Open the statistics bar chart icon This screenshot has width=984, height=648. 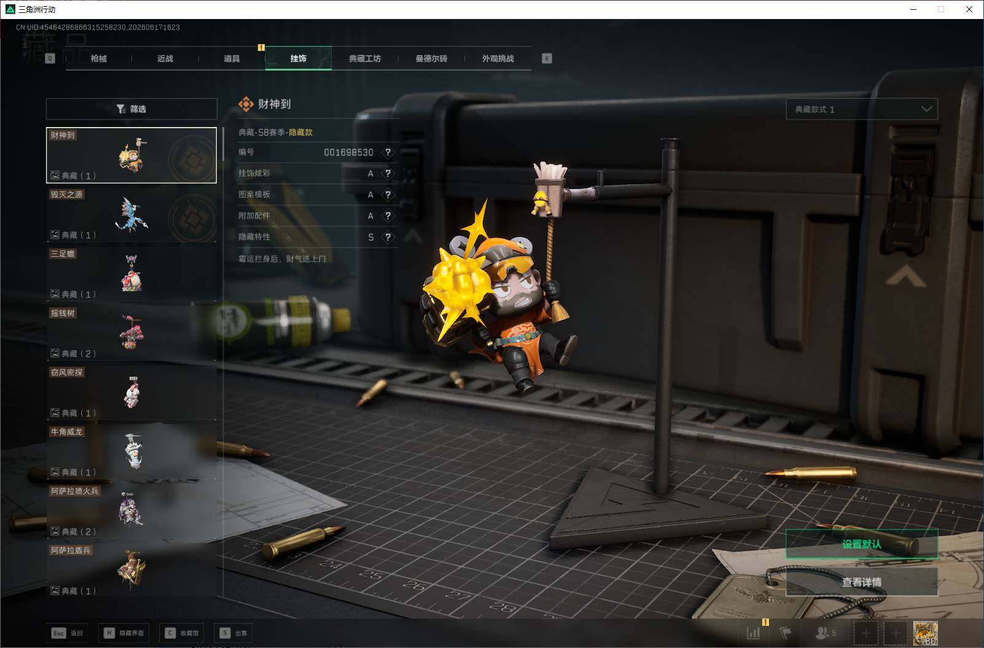tap(753, 633)
